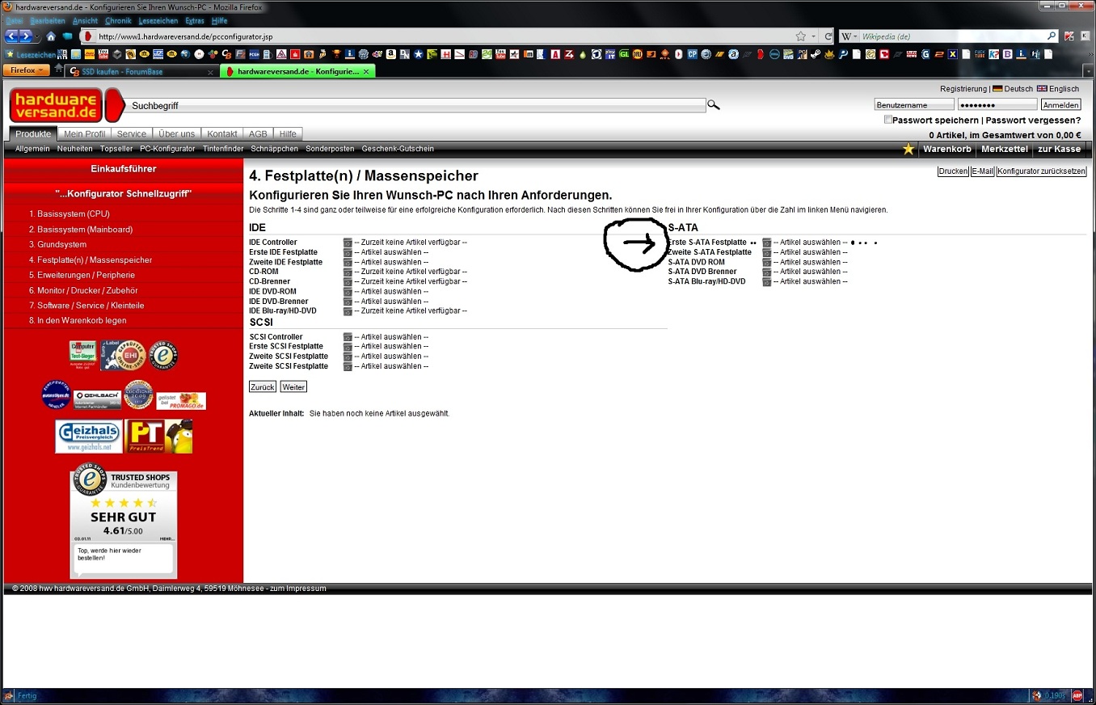Open the Ansicht menu in Firefox
The width and height of the screenshot is (1096, 705).
[85, 20]
